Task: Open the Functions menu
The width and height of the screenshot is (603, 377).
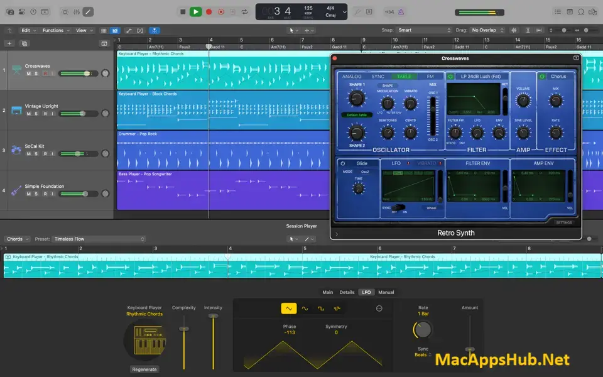Action: (56, 30)
